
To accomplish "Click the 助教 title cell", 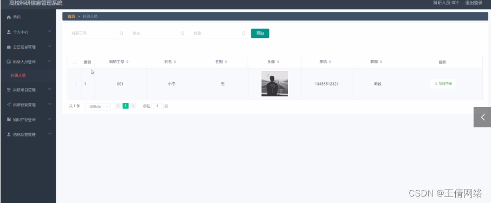I will [x=377, y=84].
